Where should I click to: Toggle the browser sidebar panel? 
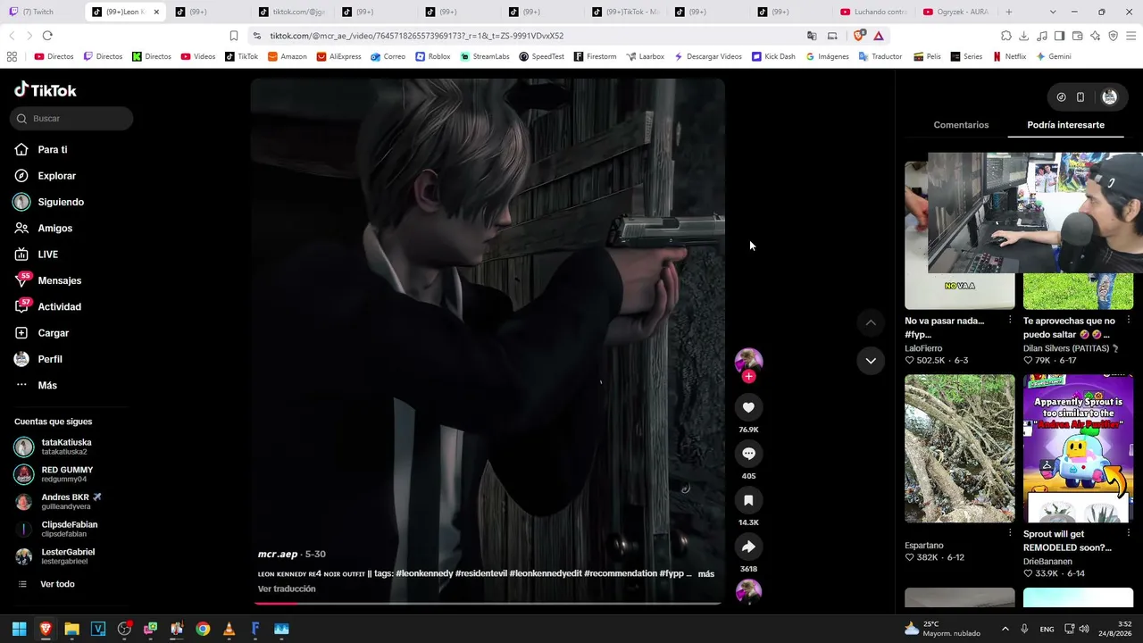click(1060, 36)
